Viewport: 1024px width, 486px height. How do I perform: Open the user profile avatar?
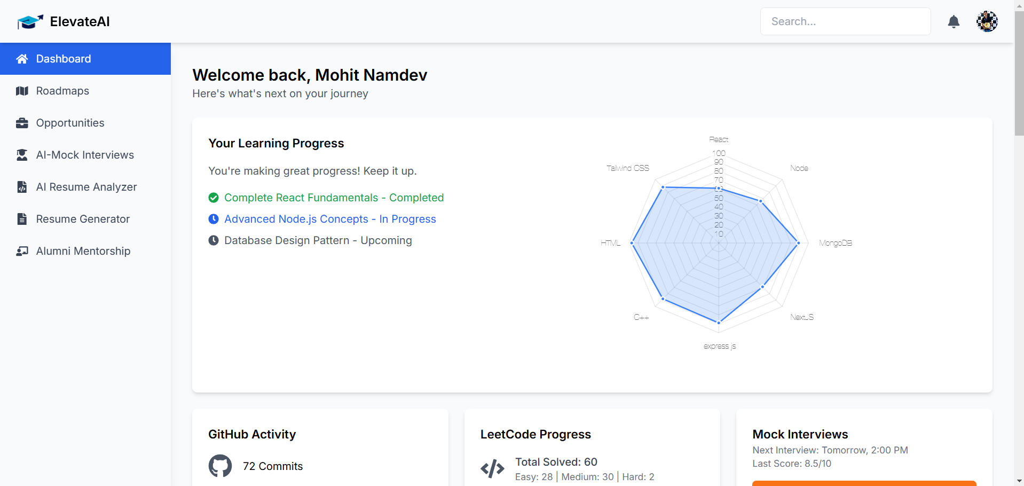987,22
